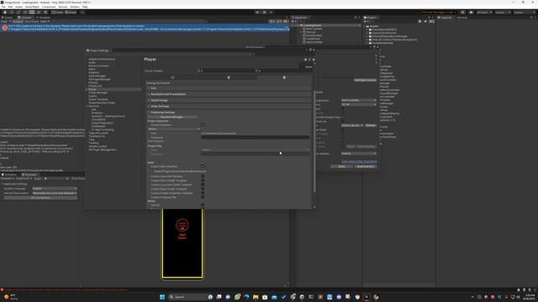
Task: Click the keystore Password input field
Action: tap(256, 138)
